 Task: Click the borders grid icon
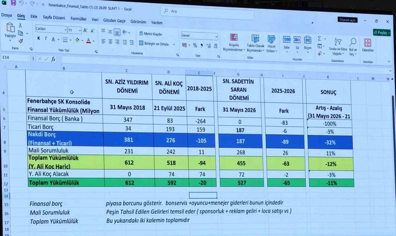[65, 40]
